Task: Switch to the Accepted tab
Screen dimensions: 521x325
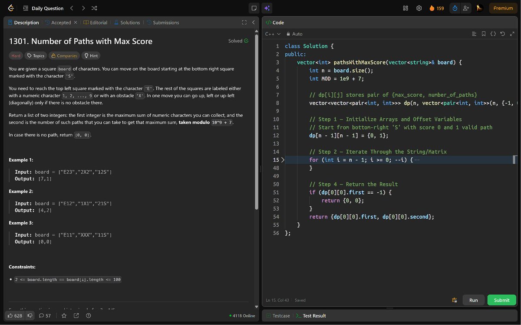Action: click(58, 23)
